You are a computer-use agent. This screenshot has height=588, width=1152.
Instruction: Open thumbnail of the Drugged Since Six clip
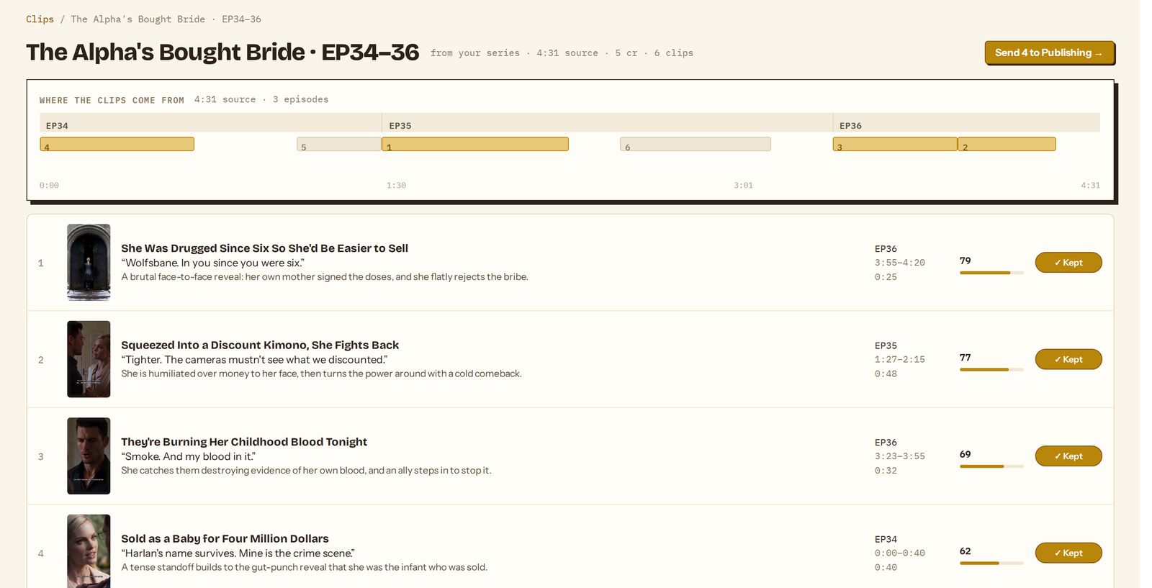tap(89, 262)
